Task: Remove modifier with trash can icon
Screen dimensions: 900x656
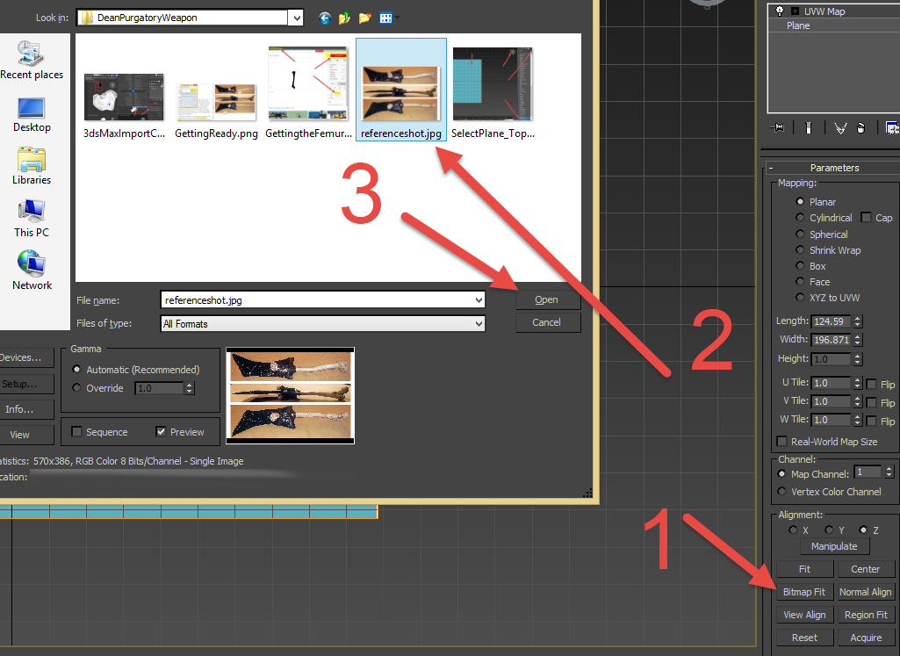Action: coord(861,128)
